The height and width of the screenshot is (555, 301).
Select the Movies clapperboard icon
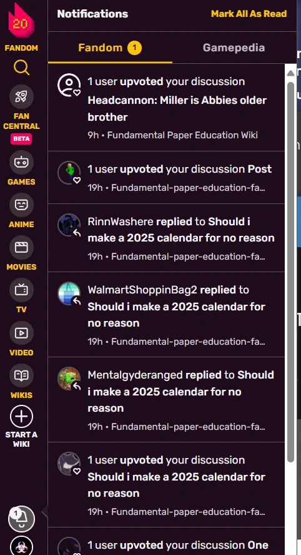click(x=21, y=247)
